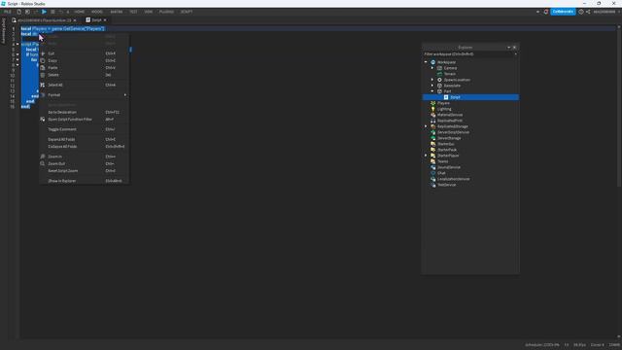Open the FILE menu
Viewport: 622px width, 350px height.
point(8,12)
